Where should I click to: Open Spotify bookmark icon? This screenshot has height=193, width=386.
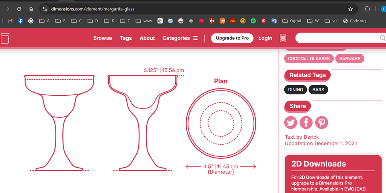point(253,21)
